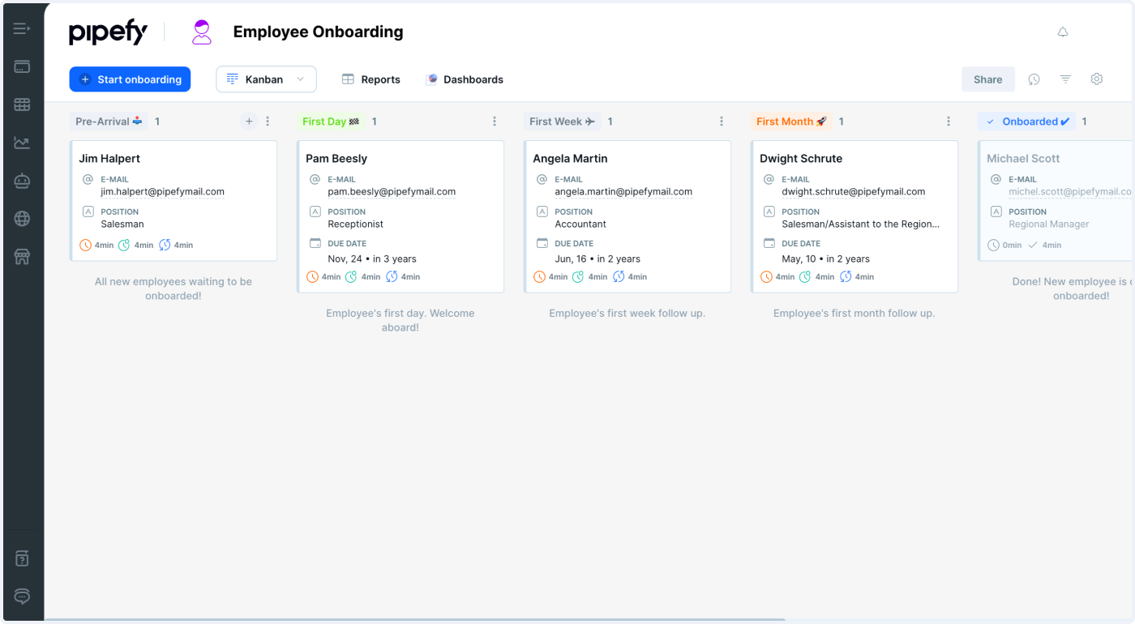Open the robot automation icon in sidebar
1135x624 pixels.
[22, 182]
